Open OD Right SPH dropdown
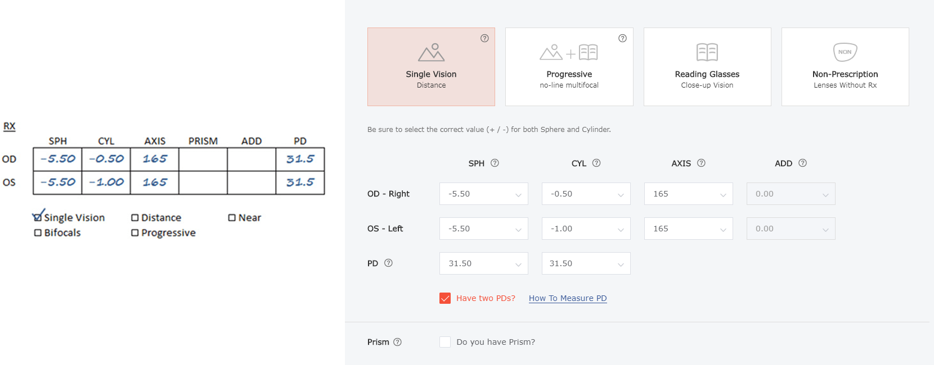The width and height of the screenshot is (934, 365). coord(484,194)
